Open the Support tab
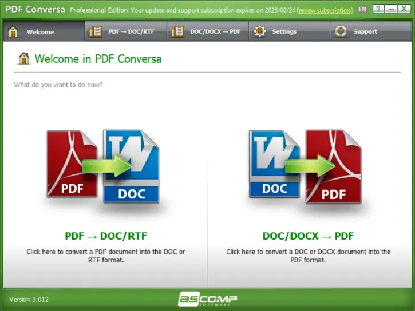This screenshot has width=415, height=311. click(371, 31)
